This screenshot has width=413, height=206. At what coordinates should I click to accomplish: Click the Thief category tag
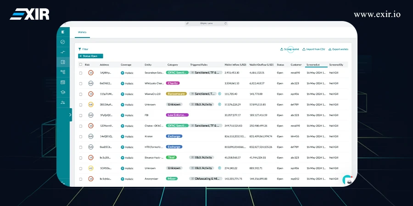pos(171,157)
